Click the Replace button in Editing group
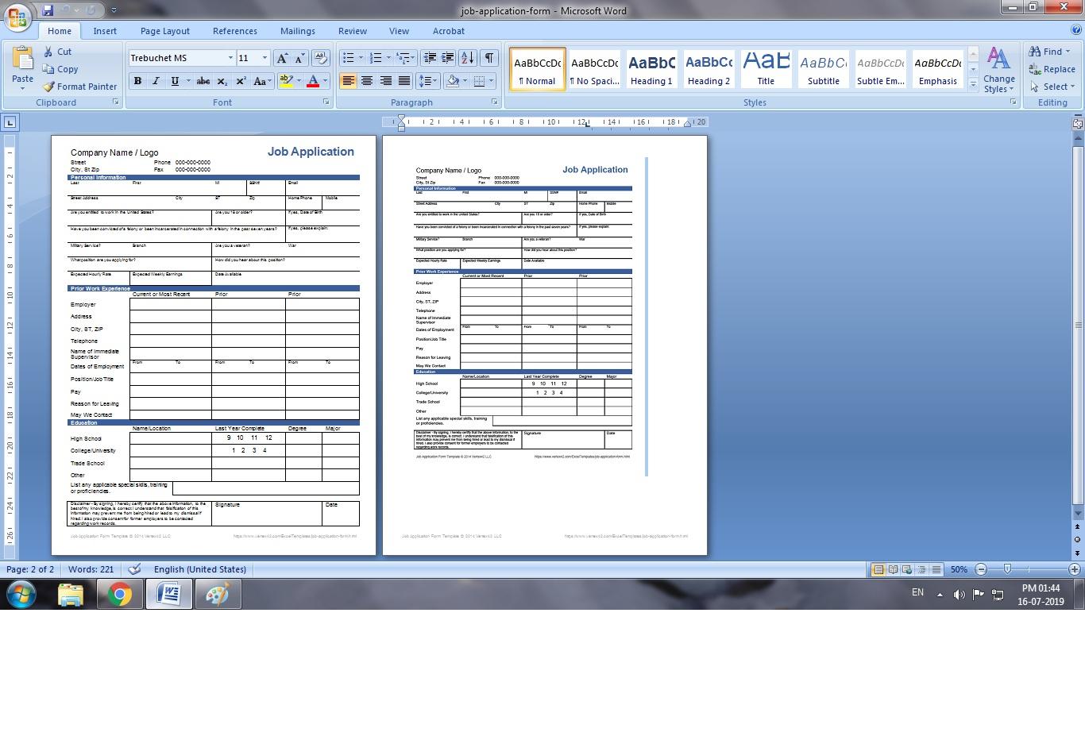Image resolution: width=1085 pixels, height=740 pixels. (x=1050, y=69)
